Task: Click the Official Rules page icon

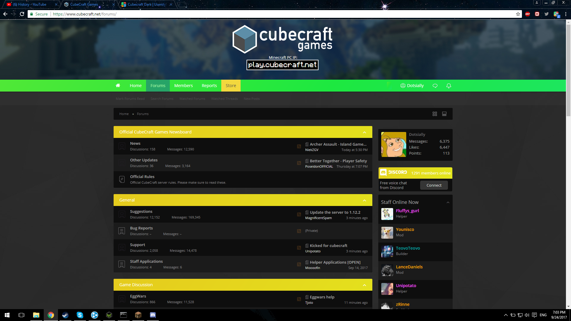Action: pyautogui.click(x=122, y=179)
